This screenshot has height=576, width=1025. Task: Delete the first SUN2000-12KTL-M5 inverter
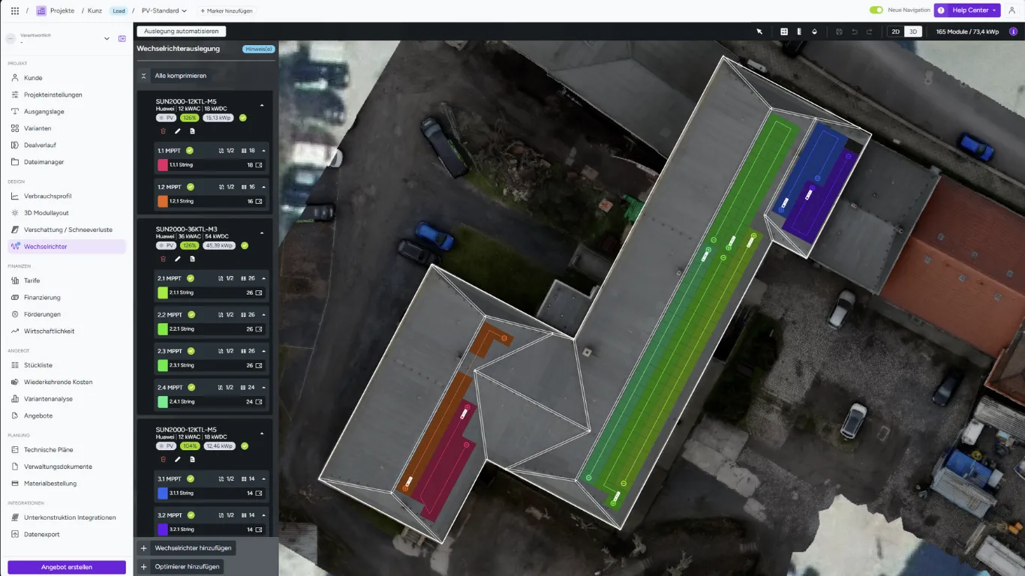pos(164,131)
